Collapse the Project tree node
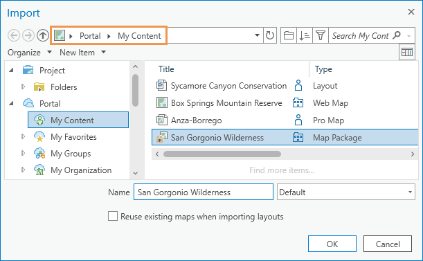The height and width of the screenshot is (261, 423). pyautogui.click(x=11, y=70)
